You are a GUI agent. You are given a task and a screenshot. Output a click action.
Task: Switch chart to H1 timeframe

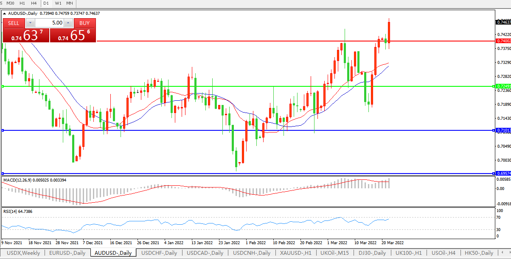(x=22, y=3)
